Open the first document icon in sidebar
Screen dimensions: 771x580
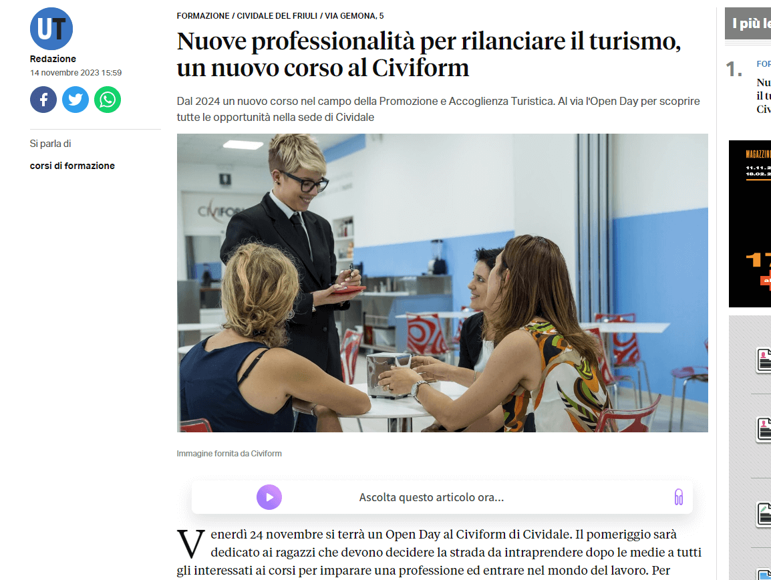click(x=764, y=360)
